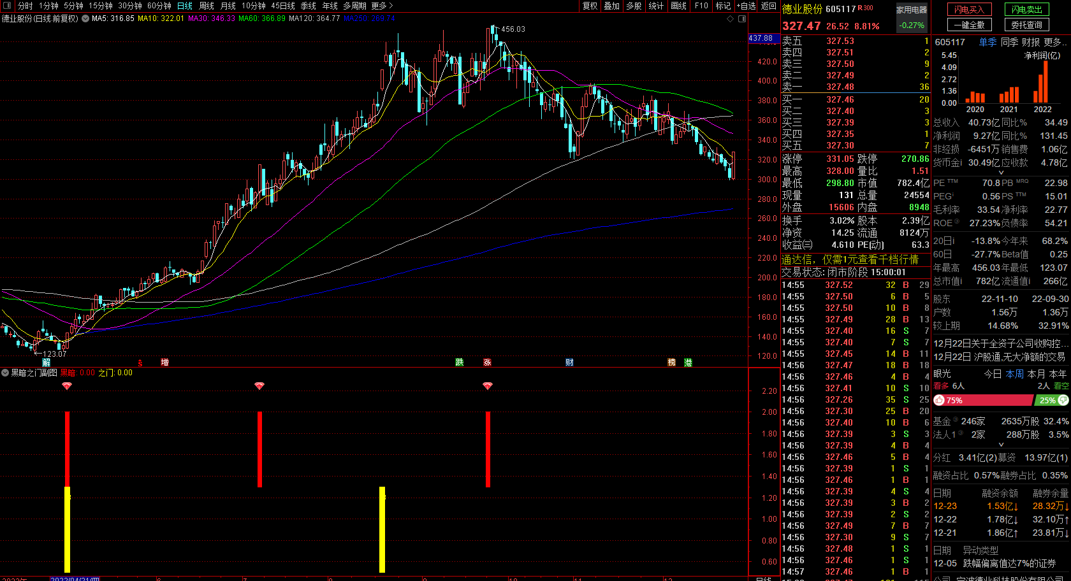
Task: Click the diamond marker icon above chart
Action: (x=730, y=18)
